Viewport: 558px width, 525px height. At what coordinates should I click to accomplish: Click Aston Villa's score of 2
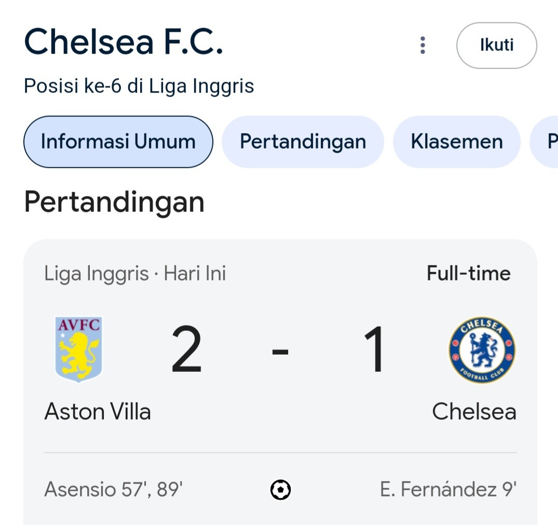(186, 349)
